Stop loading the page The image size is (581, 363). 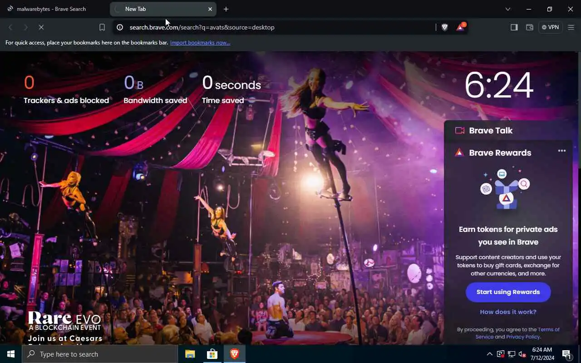click(x=41, y=27)
